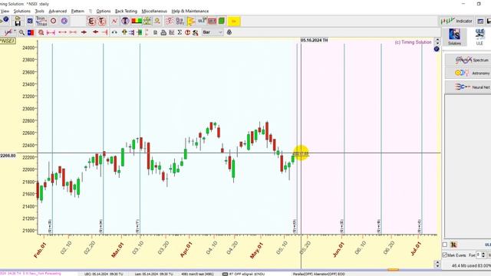Click the yellow zigzag wave icon
491x276 pixels.
click(x=191, y=21)
